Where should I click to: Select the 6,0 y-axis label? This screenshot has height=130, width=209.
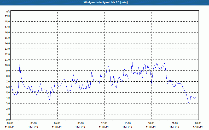point(8,87)
